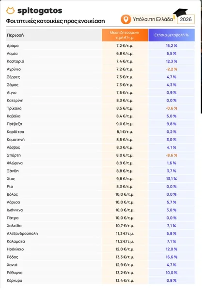Select the Καστοριά row
The image size is (202, 290).
pyautogui.click(x=100, y=61)
